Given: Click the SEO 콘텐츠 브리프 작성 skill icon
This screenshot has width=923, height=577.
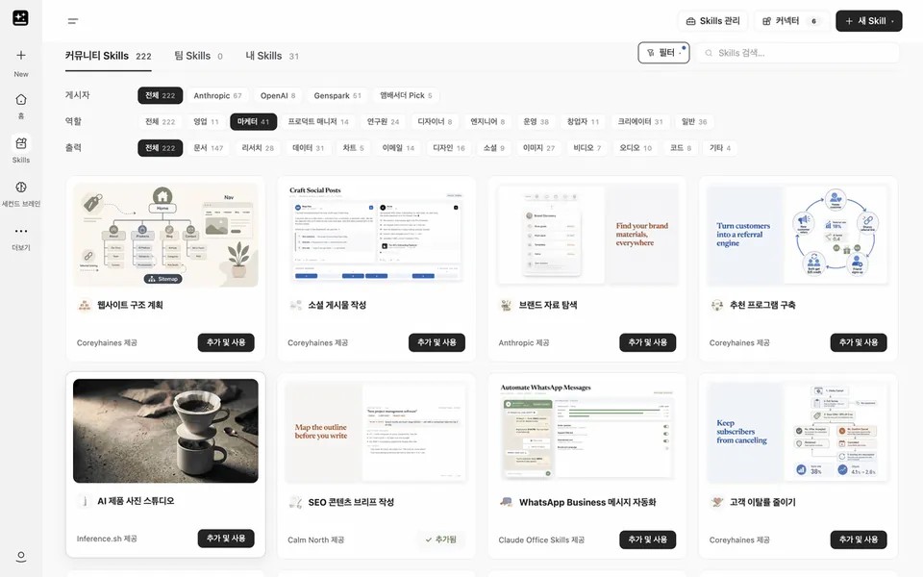Looking at the screenshot, I should pos(295,502).
